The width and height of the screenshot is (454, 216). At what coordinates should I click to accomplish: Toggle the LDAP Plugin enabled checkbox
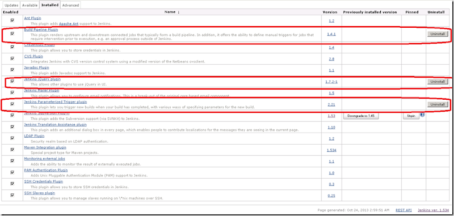tap(12, 138)
